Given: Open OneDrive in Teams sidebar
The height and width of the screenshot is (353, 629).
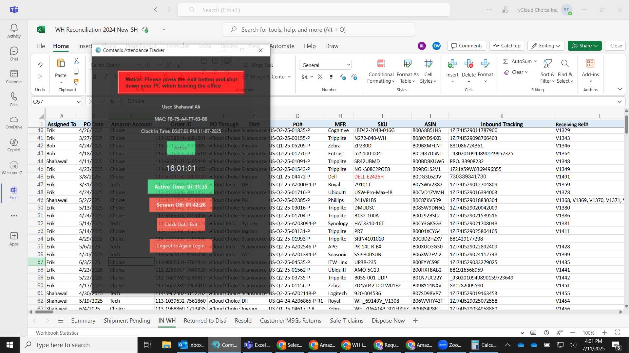Looking at the screenshot, I should tap(14, 122).
